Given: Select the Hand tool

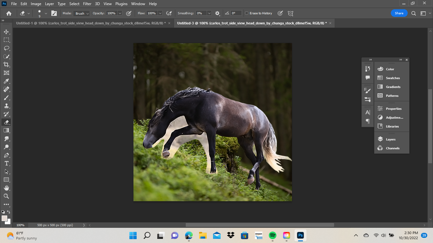Looking at the screenshot, I should [x=6, y=188].
